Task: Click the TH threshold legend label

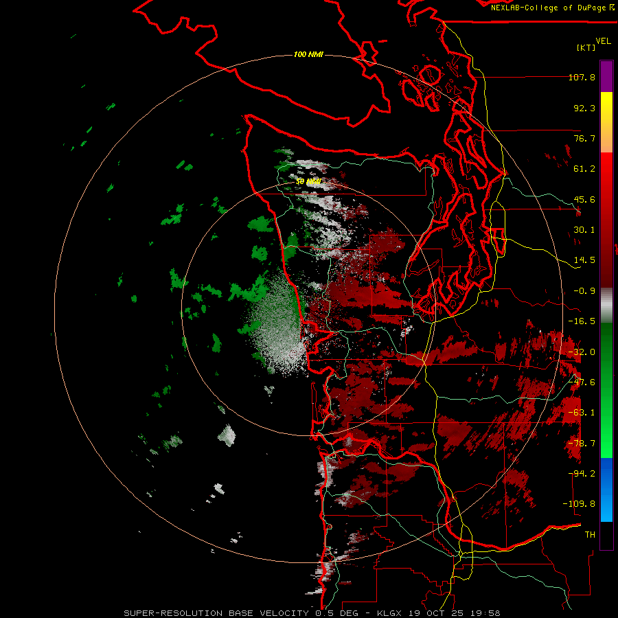Action: (x=590, y=535)
